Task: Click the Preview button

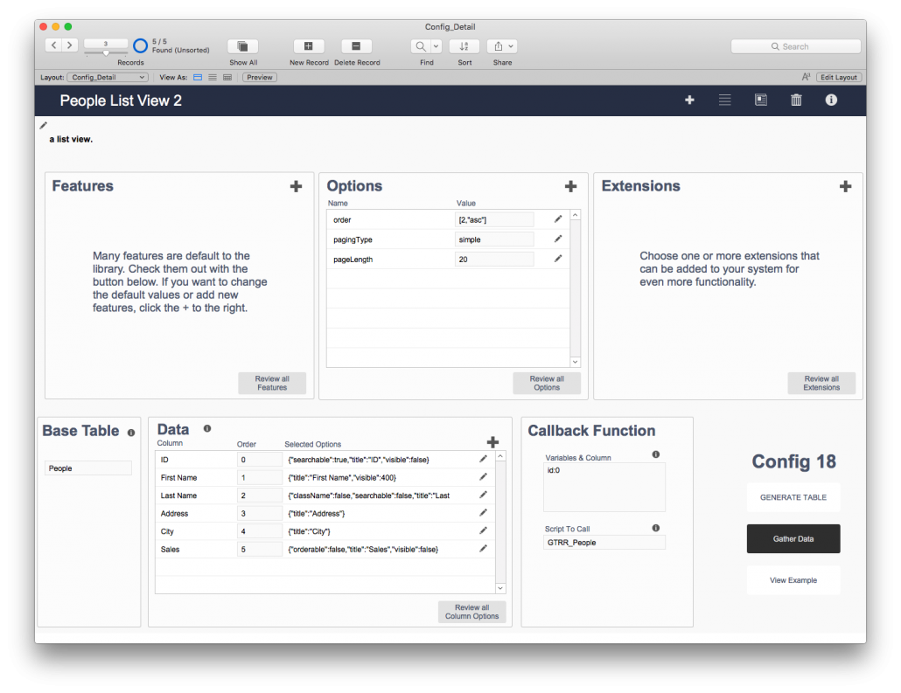Action: 259,77
